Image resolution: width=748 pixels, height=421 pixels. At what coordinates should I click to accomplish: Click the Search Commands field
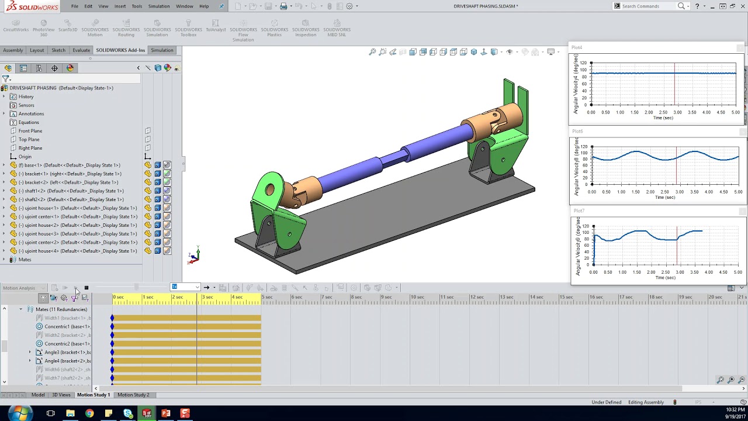click(647, 6)
